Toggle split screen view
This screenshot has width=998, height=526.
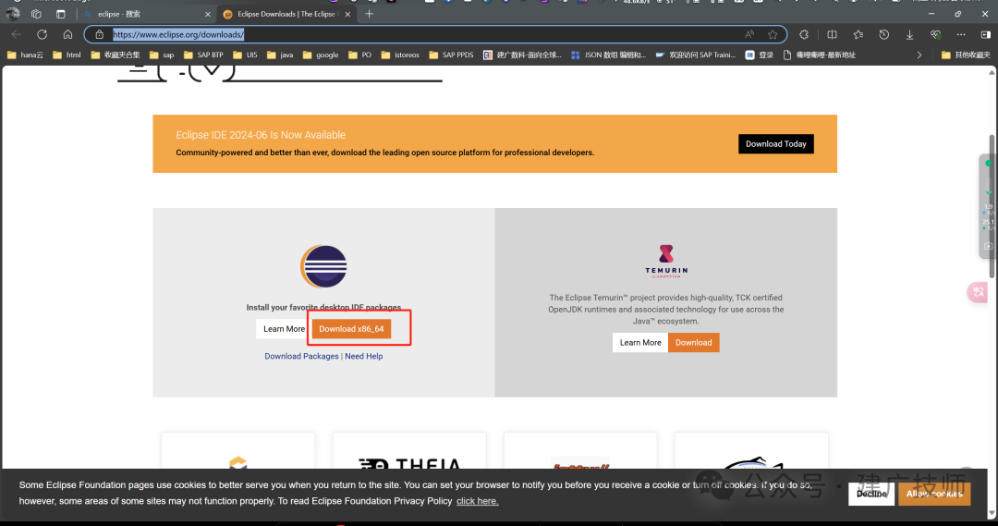[832, 34]
